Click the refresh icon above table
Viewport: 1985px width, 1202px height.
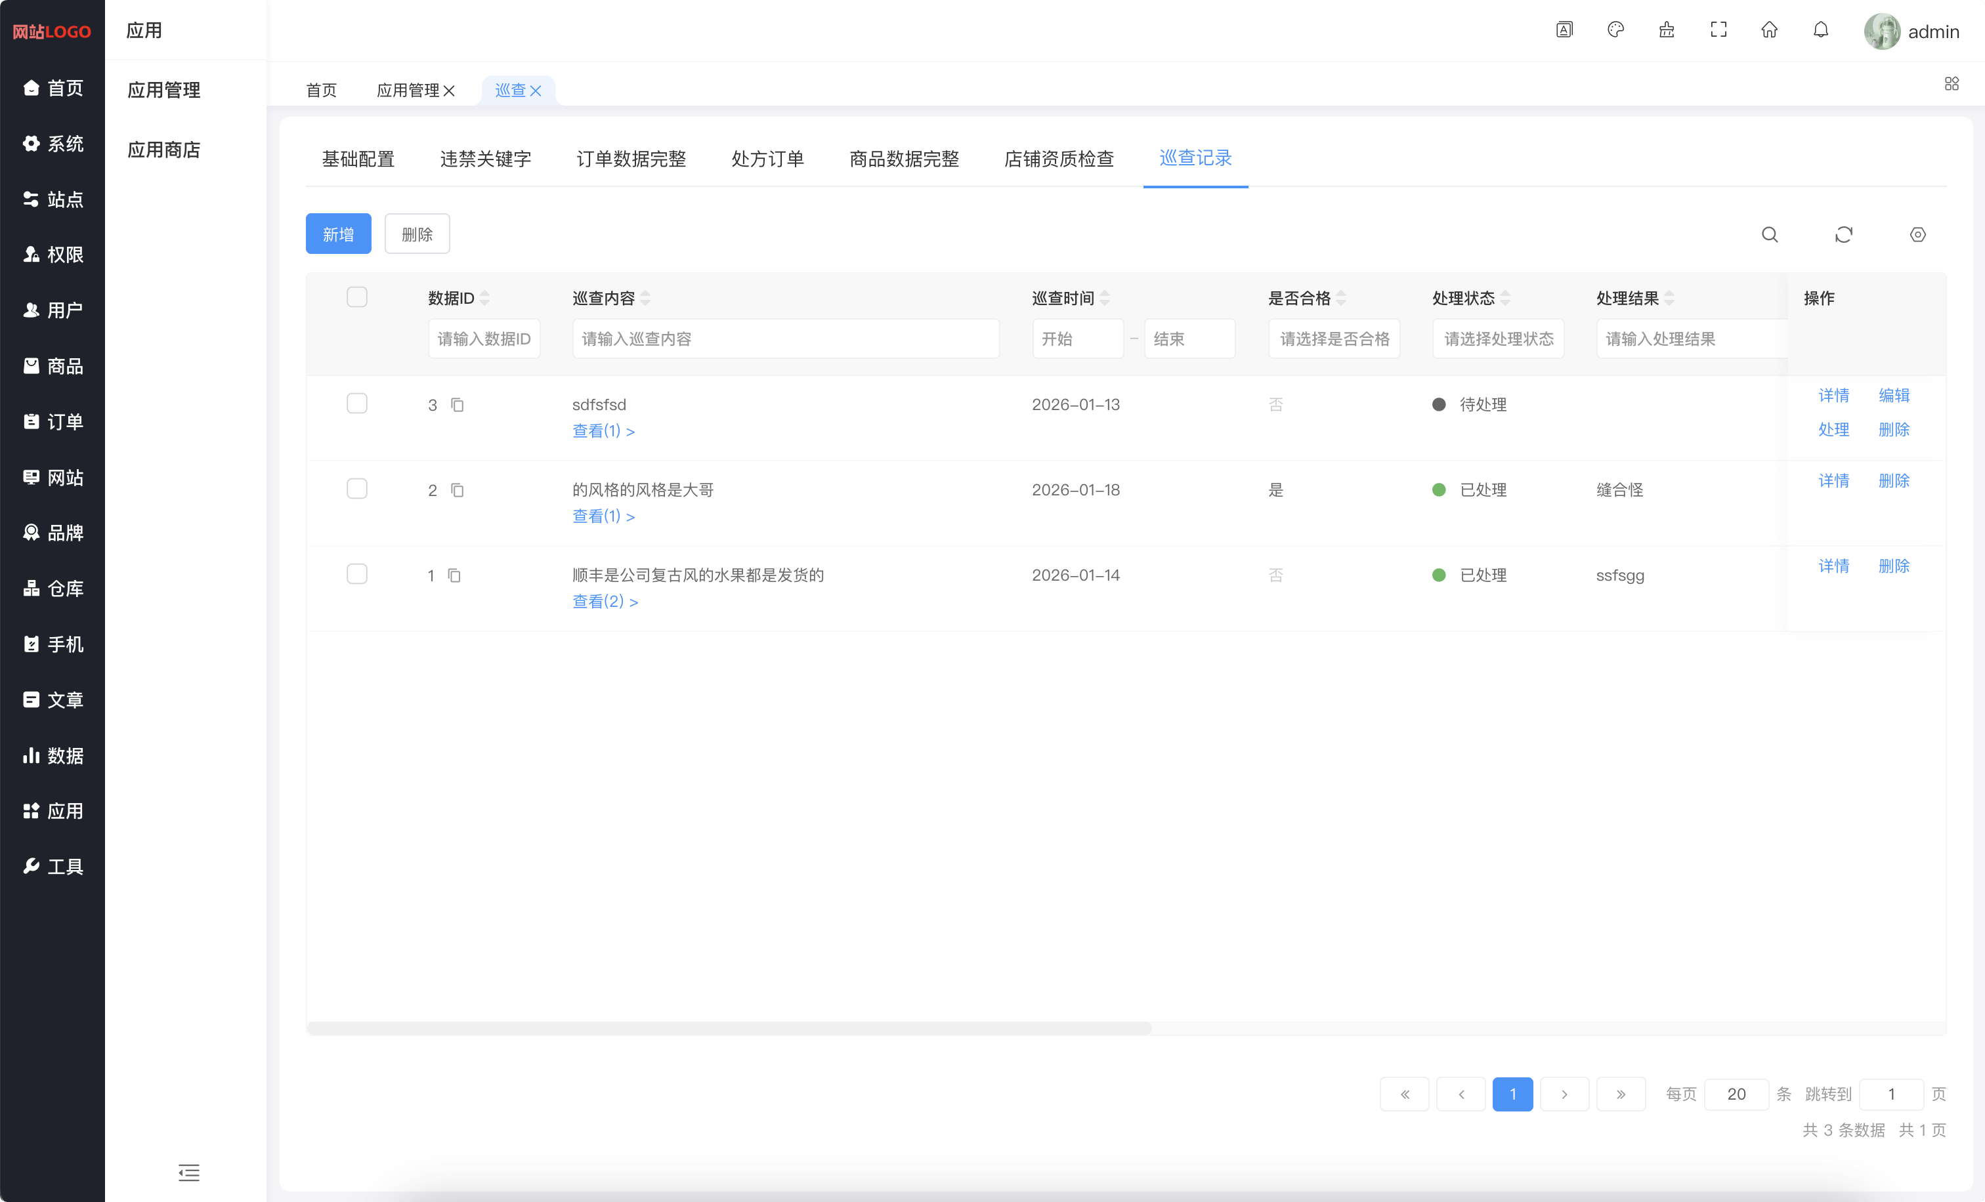click(1843, 234)
